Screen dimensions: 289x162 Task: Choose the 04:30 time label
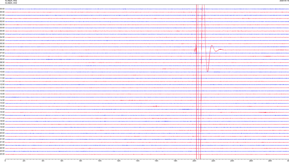(2, 37)
